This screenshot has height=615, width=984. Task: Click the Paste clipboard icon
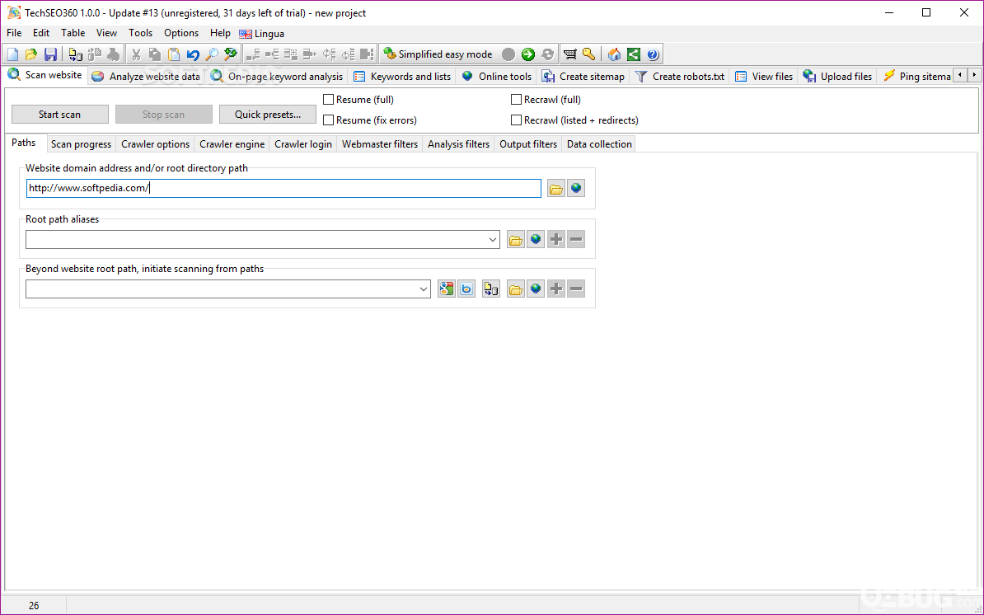174,54
